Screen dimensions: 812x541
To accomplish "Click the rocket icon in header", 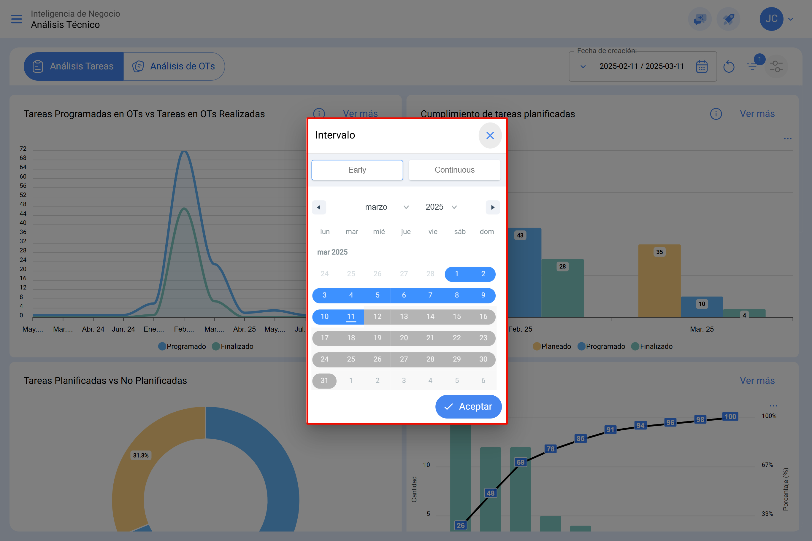I will pyautogui.click(x=728, y=19).
